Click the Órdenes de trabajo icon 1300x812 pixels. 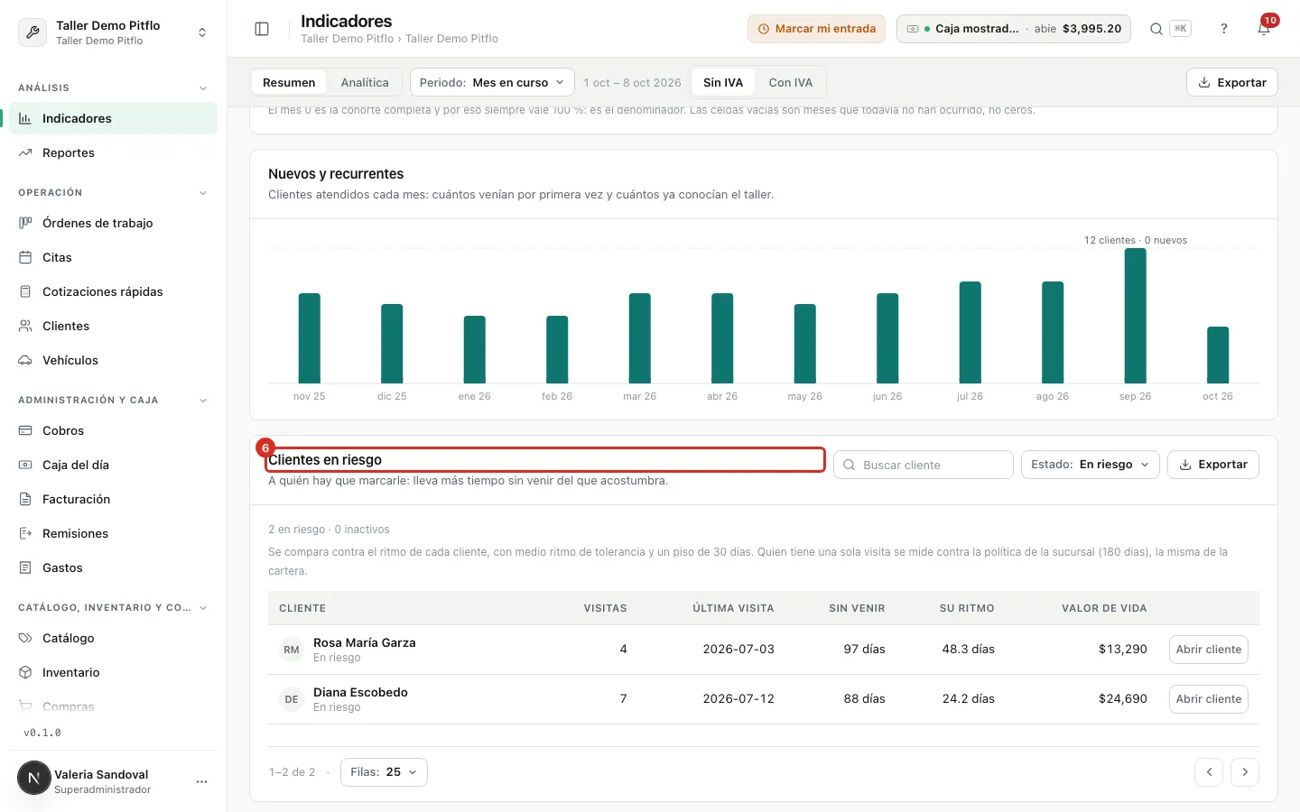coord(25,223)
